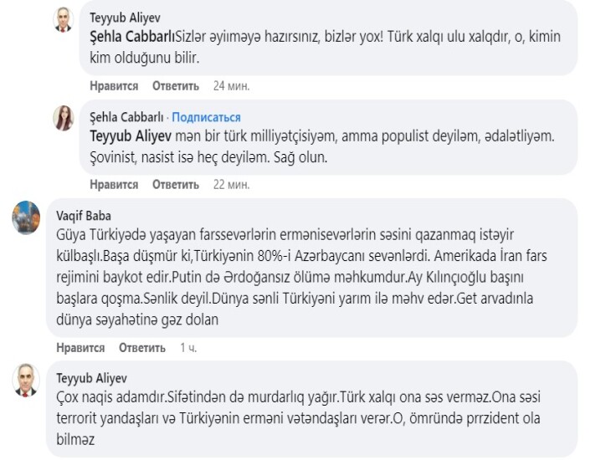Open the Şehla Cabbarlı author name link

coord(126,117)
